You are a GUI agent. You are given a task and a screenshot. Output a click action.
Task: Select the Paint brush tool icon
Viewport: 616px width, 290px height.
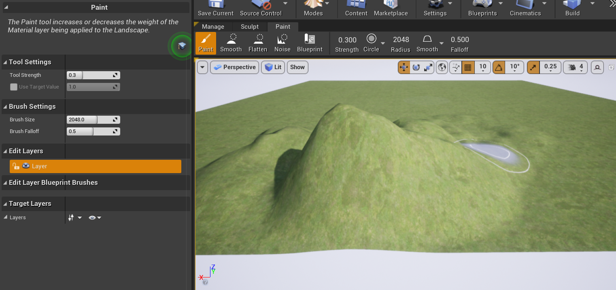pyautogui.click(x=206, y=43)
